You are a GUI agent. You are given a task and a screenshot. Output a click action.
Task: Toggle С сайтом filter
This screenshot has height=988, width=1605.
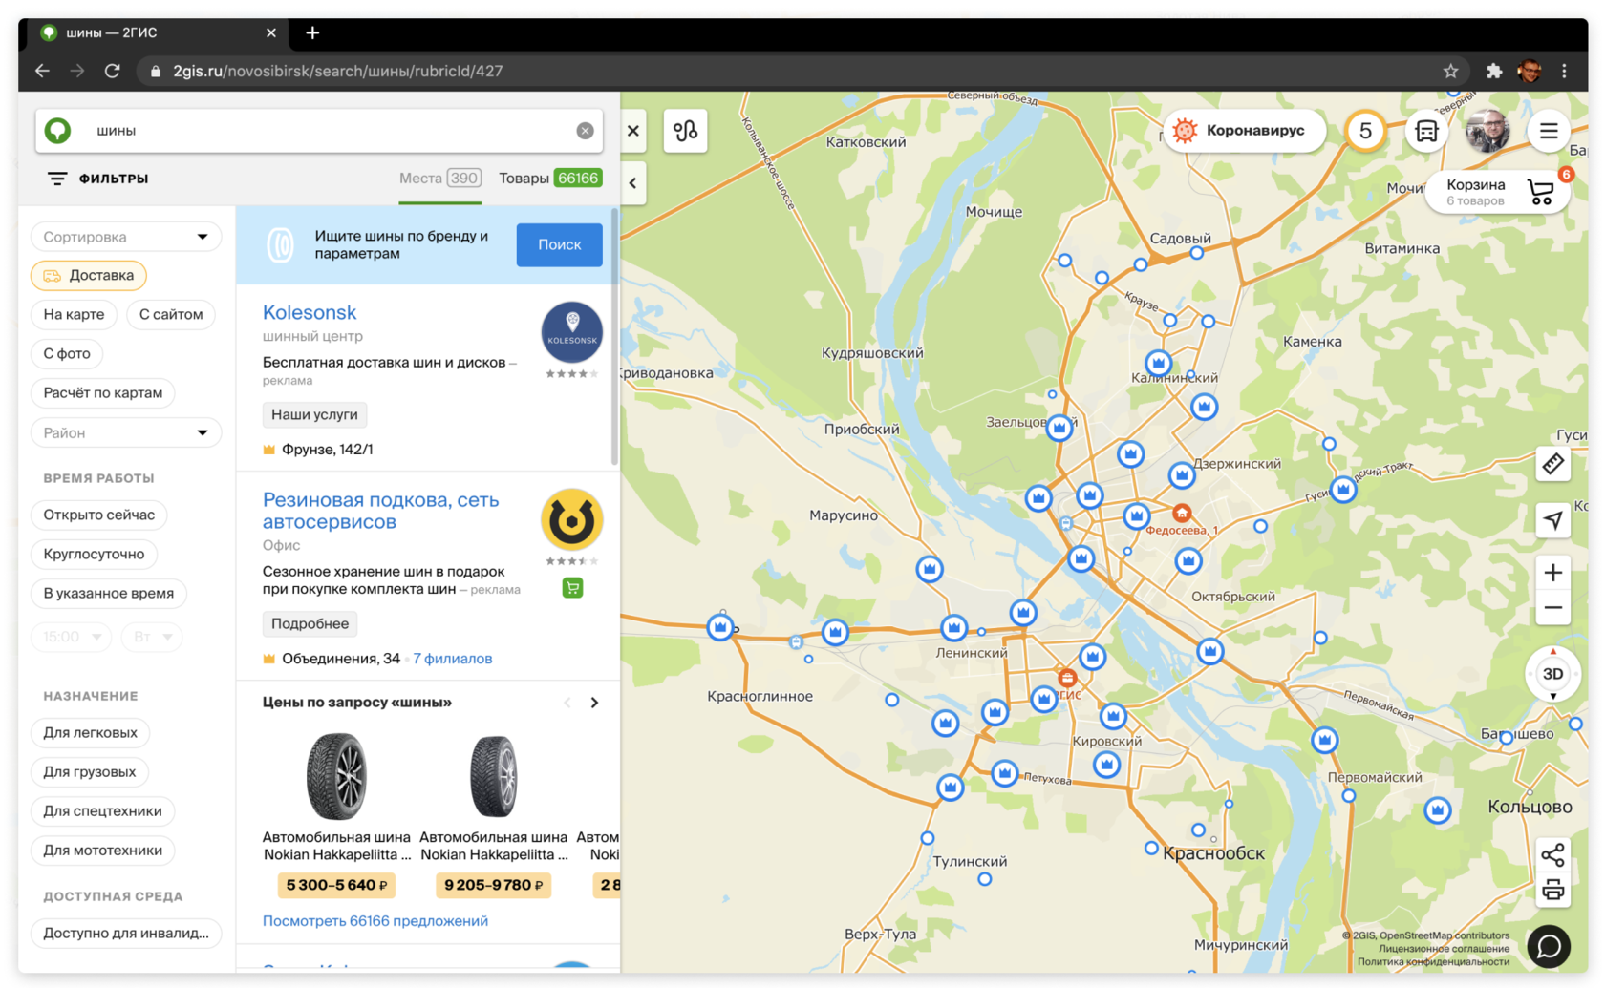tap(171, 315)
